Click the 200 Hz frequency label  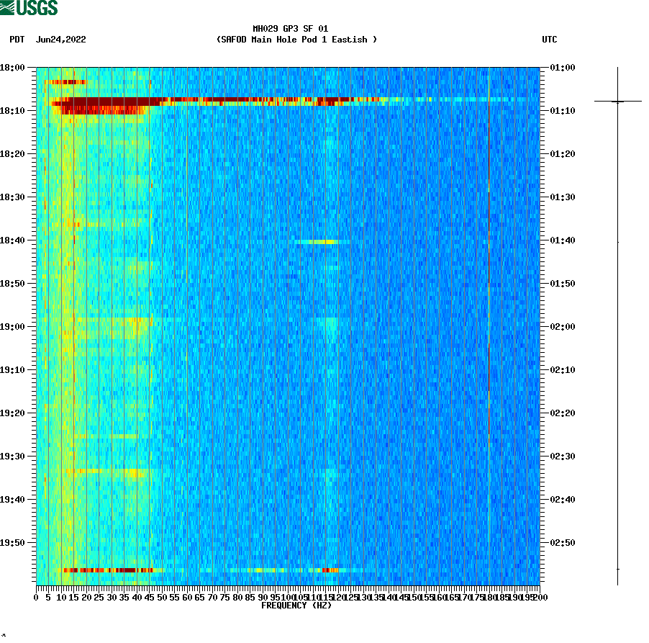tap(537, 596)
